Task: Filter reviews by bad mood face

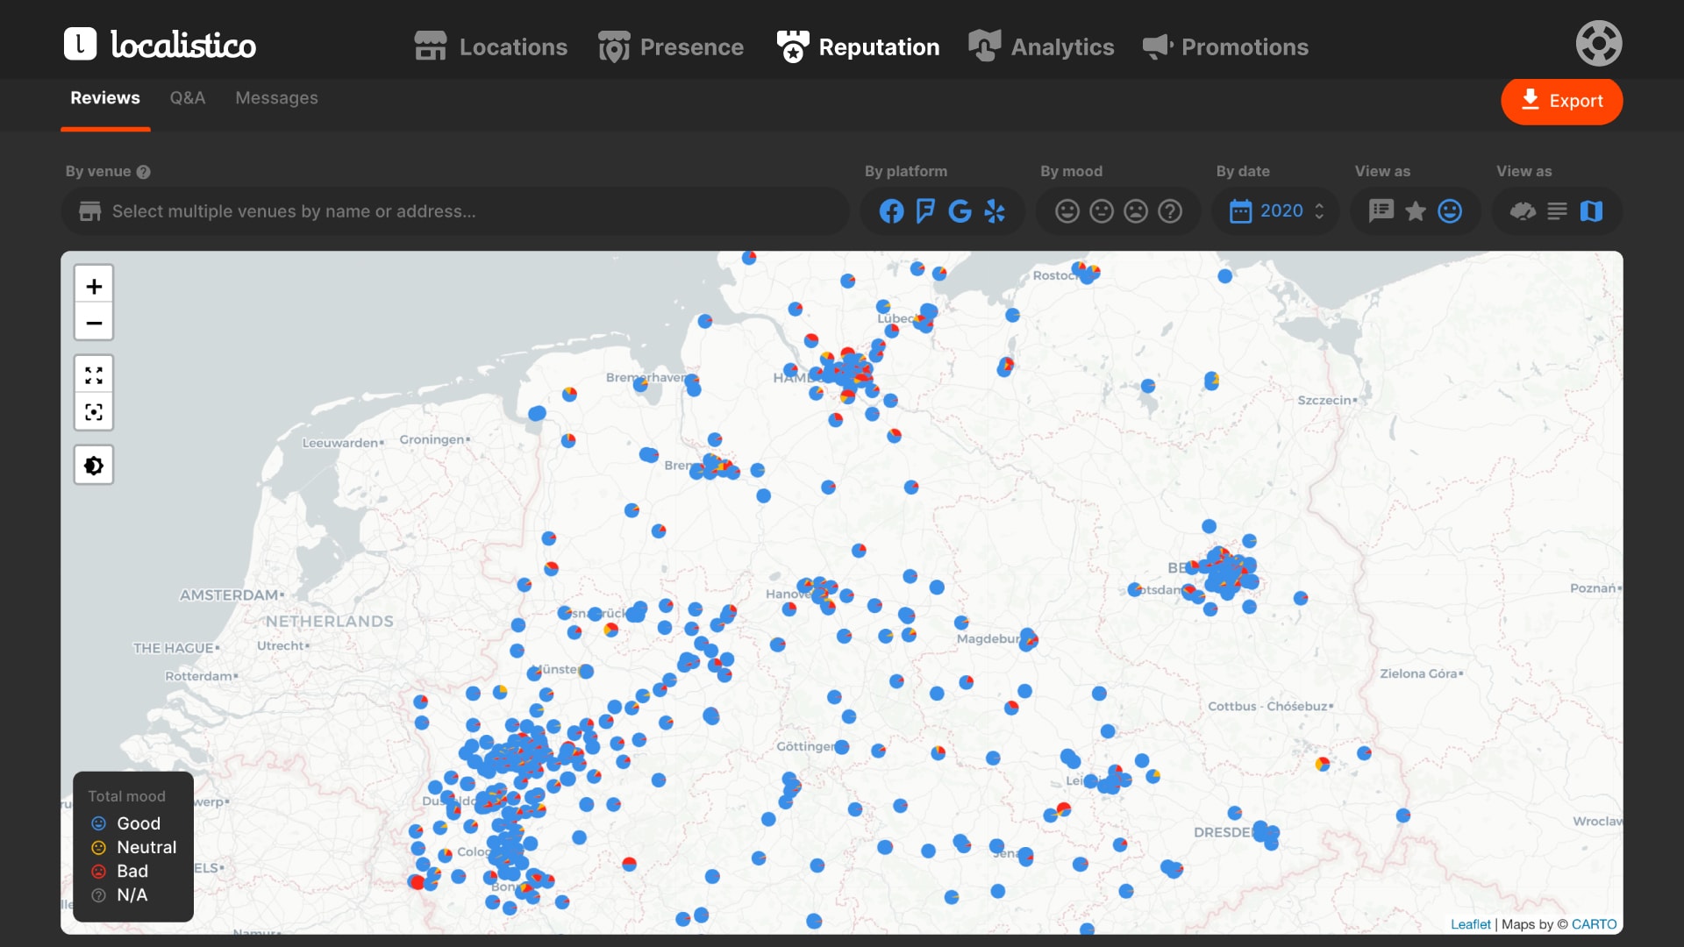Action: (x=1136, y=211)
